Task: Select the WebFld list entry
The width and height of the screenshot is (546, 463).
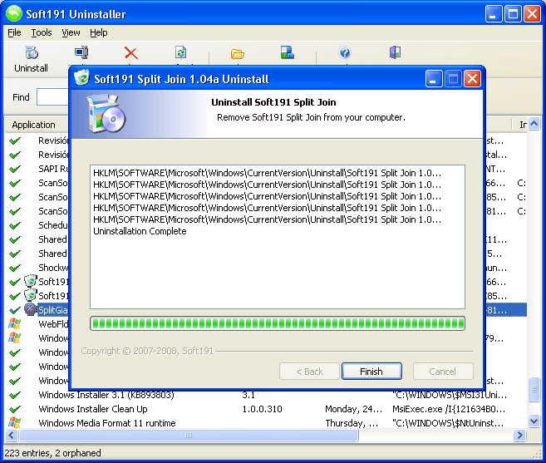Action: [53, 324]
